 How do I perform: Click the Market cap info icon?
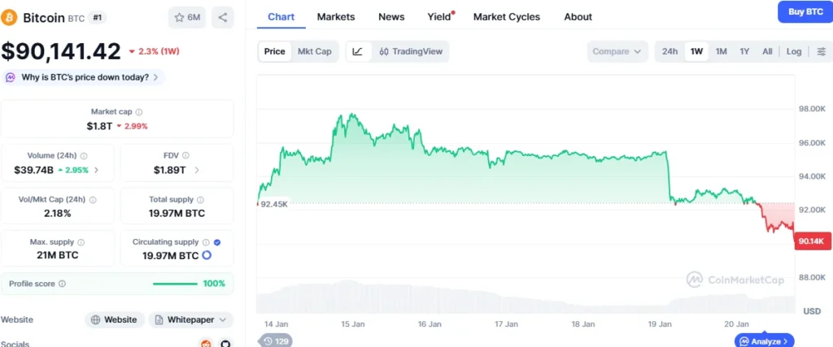click(139, 112)
